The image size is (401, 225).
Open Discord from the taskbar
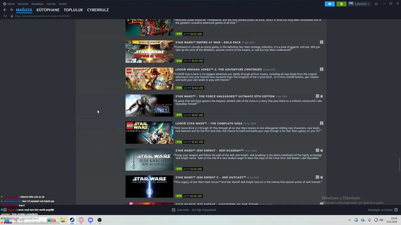coord(90,220)
